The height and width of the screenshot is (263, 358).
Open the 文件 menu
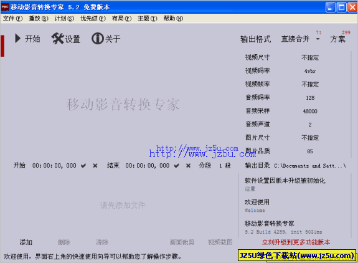click(12, 19)
